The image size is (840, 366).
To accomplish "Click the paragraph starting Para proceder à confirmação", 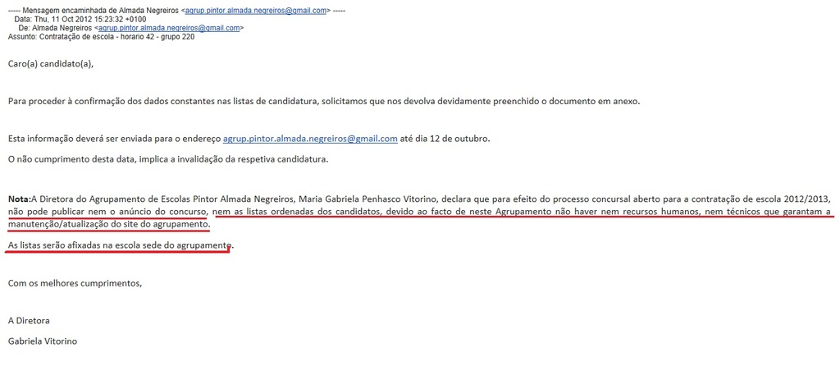I will [324, 101].
